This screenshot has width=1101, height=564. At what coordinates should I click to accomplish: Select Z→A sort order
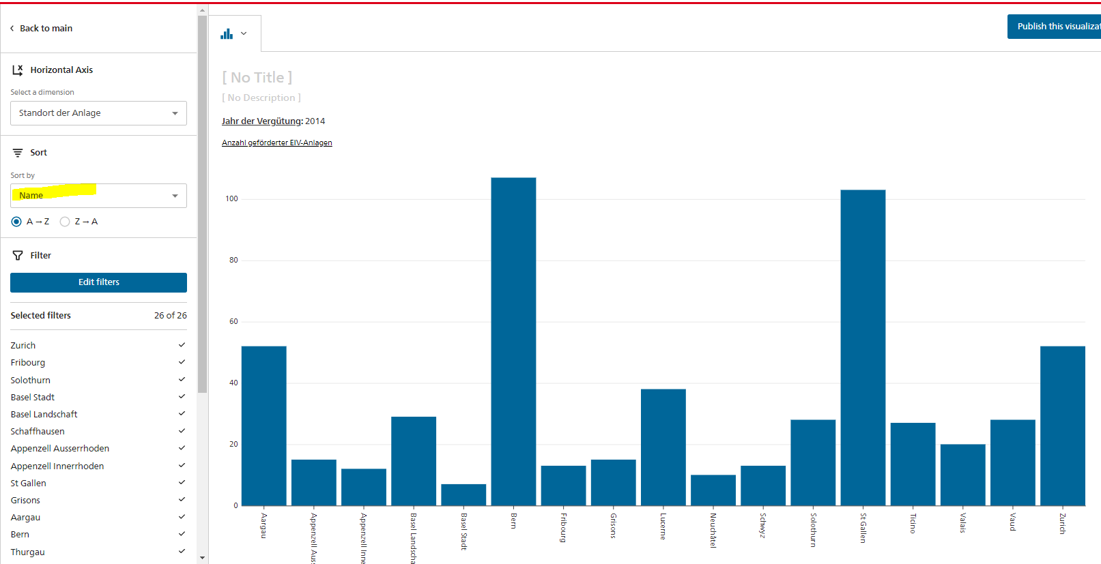point(65,222)
